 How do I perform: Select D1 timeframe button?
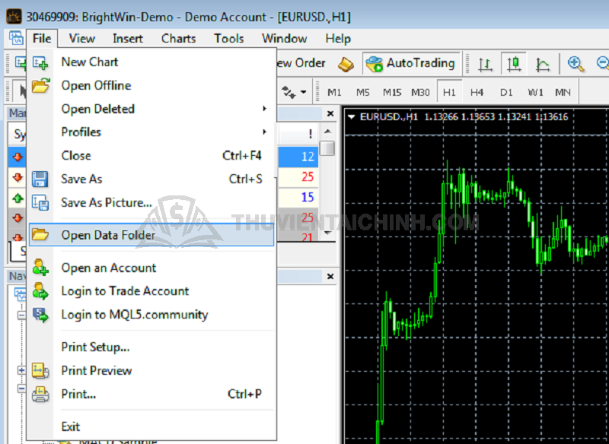coord(506,92)
